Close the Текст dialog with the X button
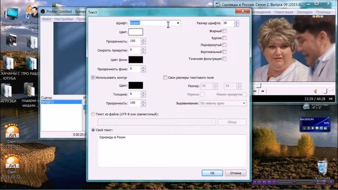This screenshot has width=338, height=190. click(242, 11)
